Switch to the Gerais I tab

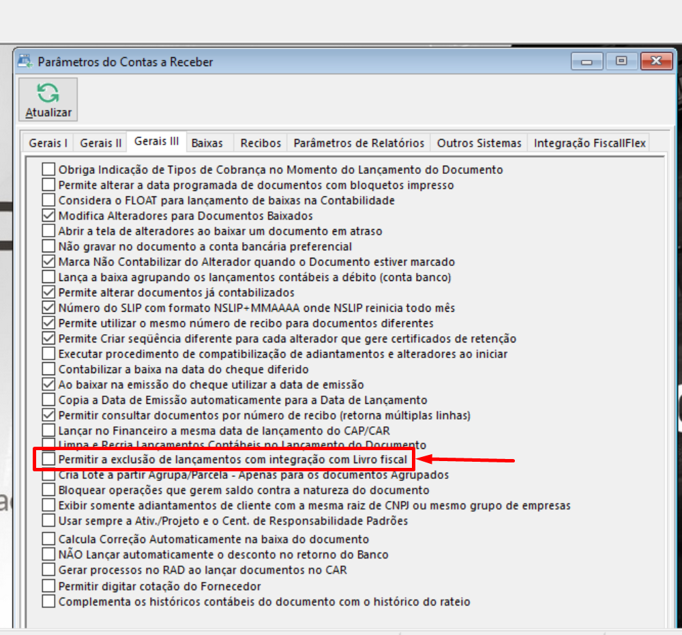coord(48,143)
